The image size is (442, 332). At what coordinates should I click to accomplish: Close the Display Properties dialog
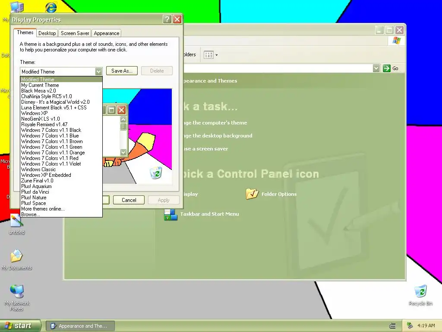click(177, 19)
